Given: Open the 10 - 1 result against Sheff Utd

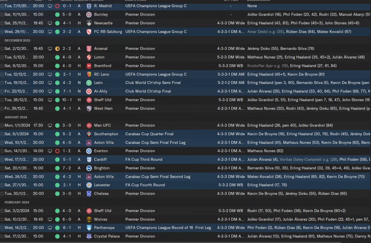Looking at the screenshot, I should click(x=66, y=100).
